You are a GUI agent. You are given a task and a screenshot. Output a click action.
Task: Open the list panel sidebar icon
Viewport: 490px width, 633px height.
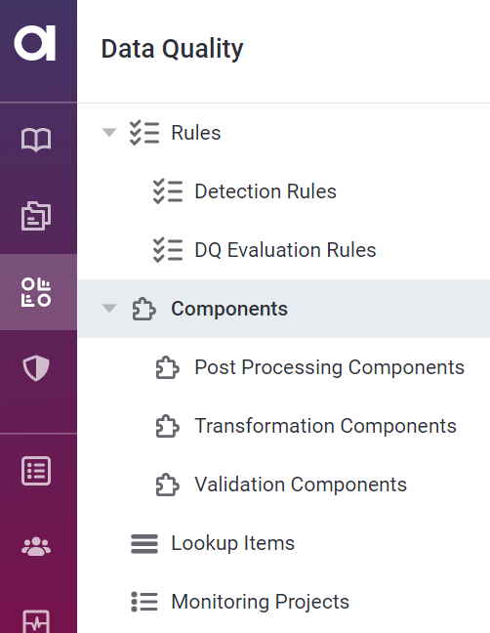36,471
